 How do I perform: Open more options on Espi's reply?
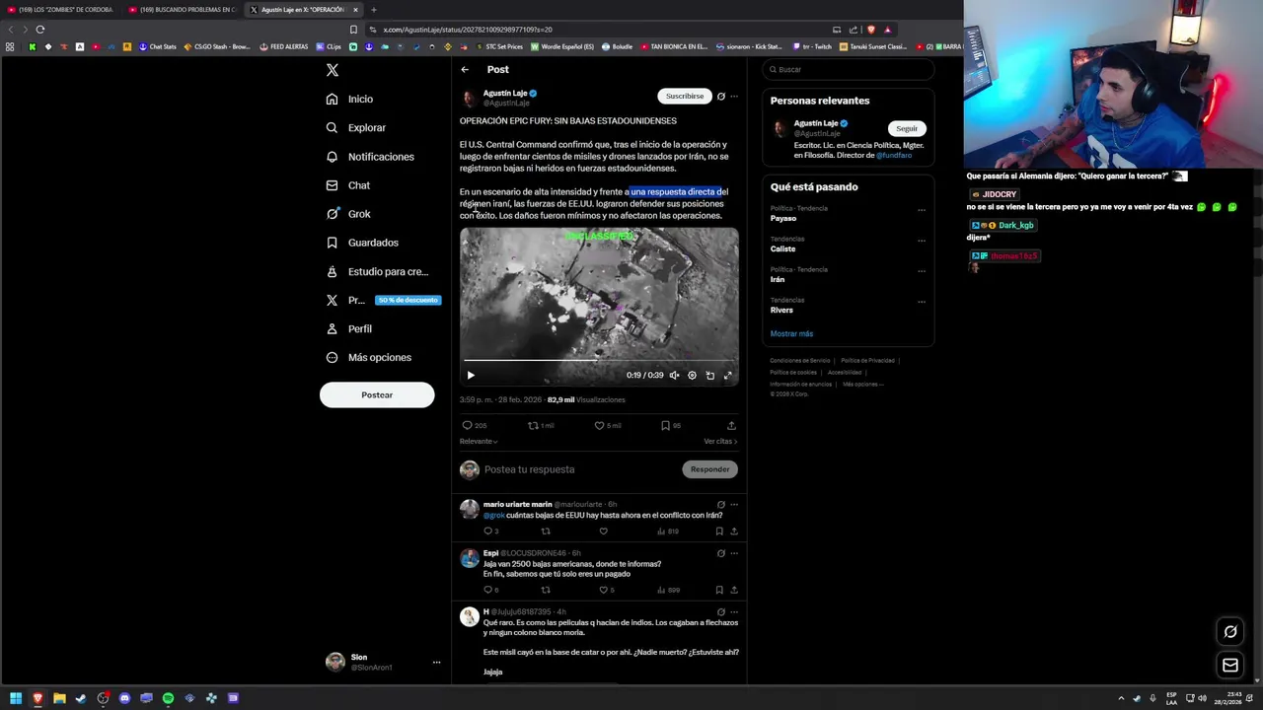pos(733,553)
